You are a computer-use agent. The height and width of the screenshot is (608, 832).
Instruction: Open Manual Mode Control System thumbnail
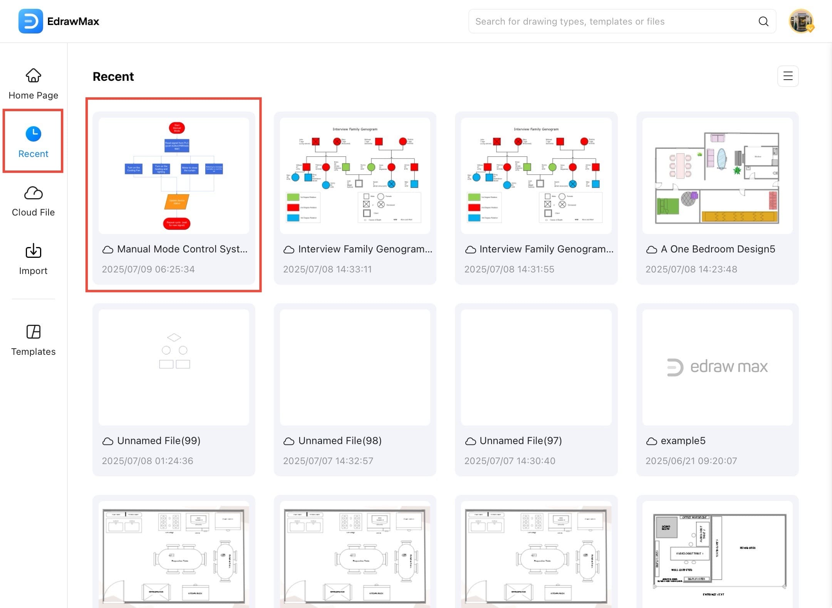click(x=174, y=175)
